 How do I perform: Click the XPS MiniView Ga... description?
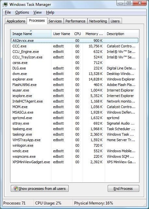[121, 162]
